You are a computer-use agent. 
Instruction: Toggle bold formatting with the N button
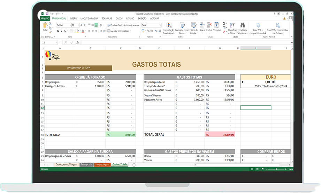click(58, 31)
